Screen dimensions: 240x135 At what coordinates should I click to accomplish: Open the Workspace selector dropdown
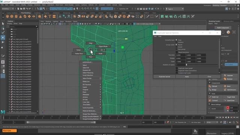(224, 5)
